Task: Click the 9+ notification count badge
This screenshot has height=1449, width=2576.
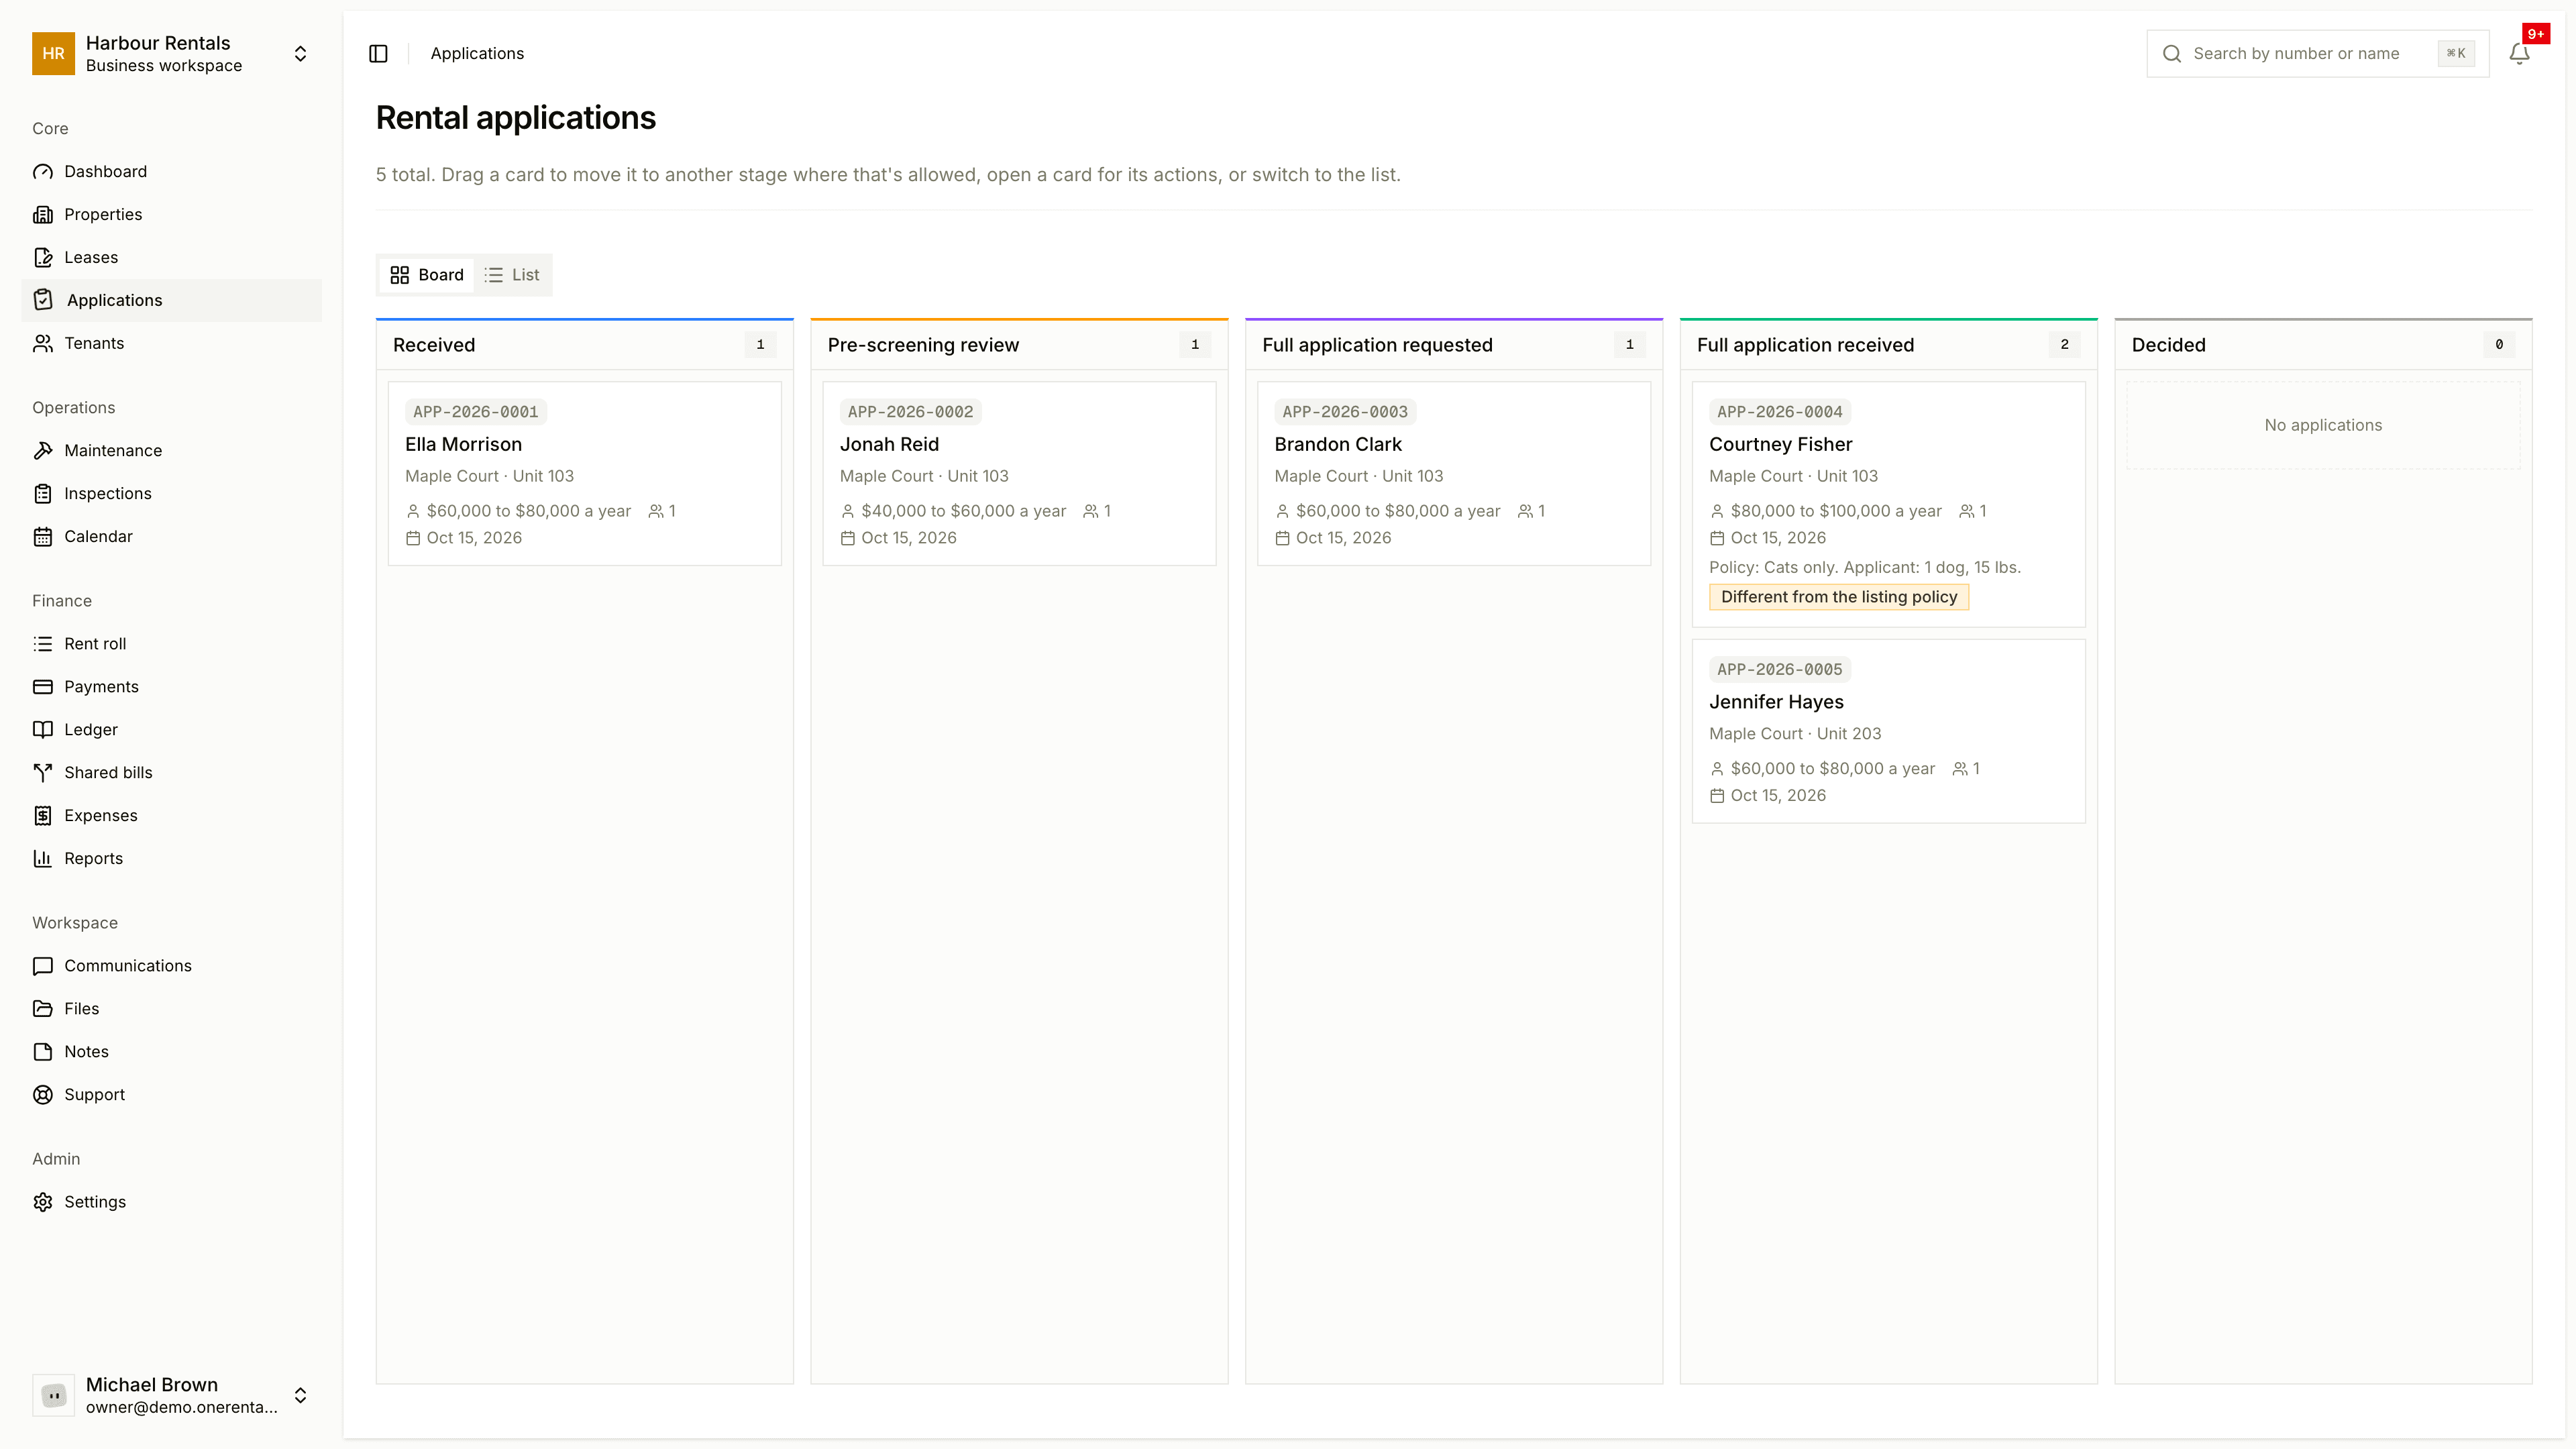Action: click(2535, 34)
